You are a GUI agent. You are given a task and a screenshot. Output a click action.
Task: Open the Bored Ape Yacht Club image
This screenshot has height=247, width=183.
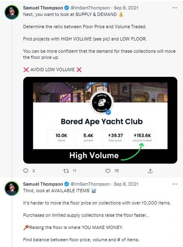click(100, 120)
